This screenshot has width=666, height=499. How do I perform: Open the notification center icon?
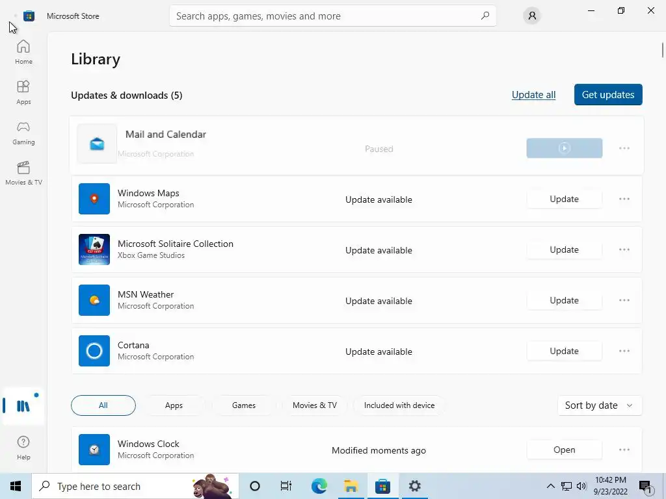645,486
